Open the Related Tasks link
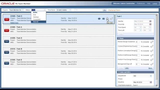 pyautogui.click(x=14, y=23)
